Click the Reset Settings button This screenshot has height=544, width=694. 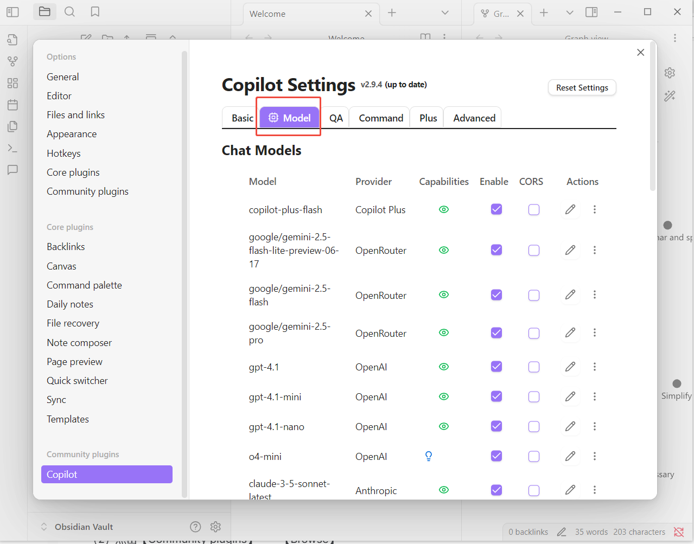pyautogui.click(x=582, y=87)
